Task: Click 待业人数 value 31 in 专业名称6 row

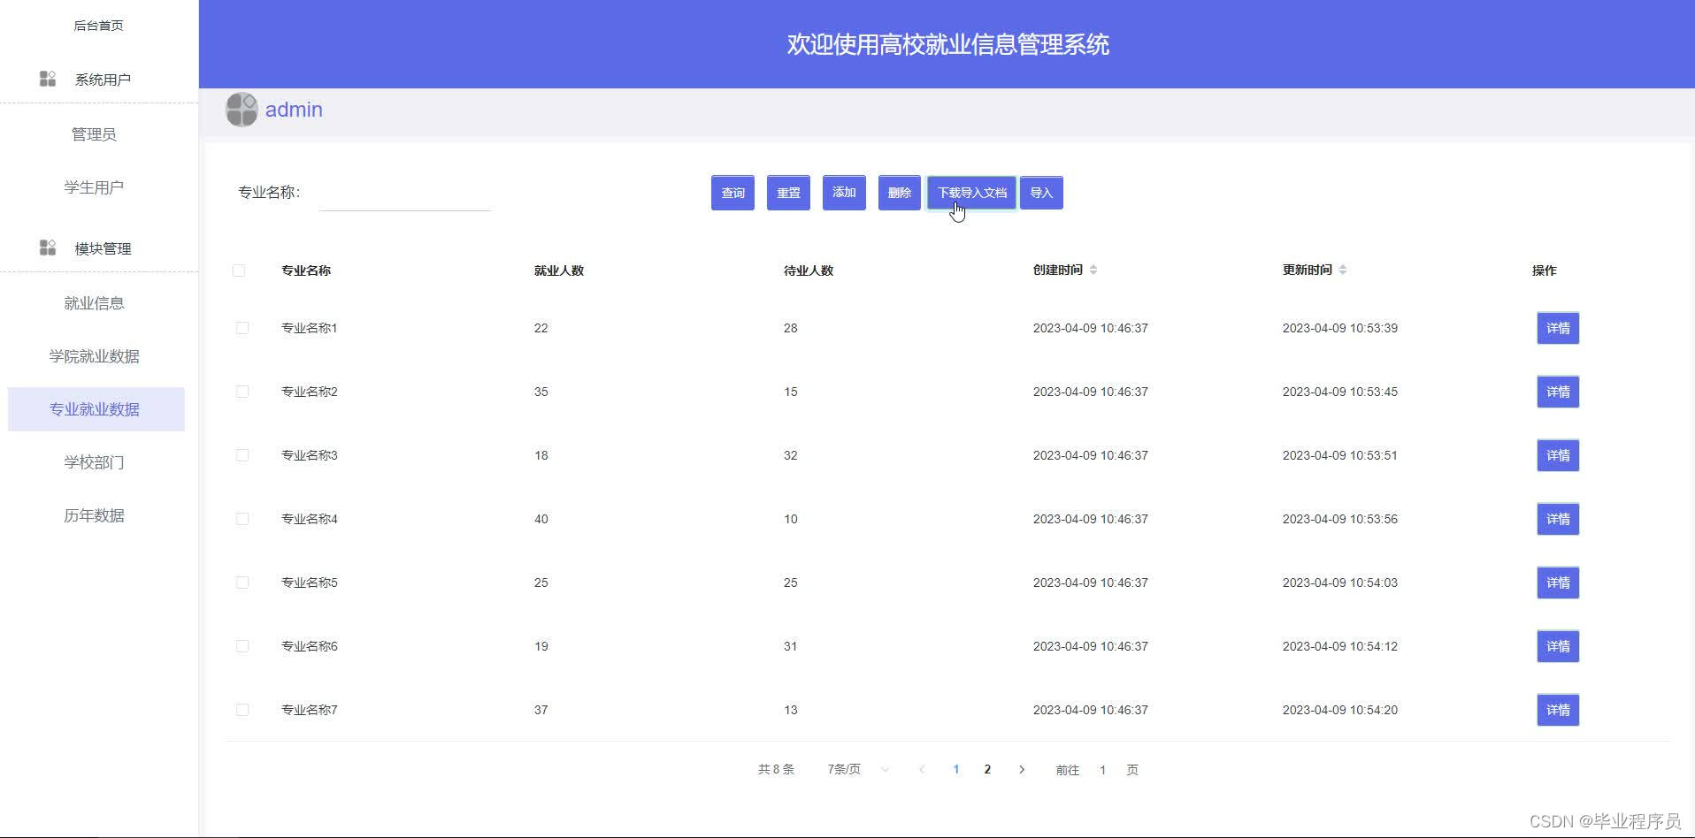Action: (791, 646)
